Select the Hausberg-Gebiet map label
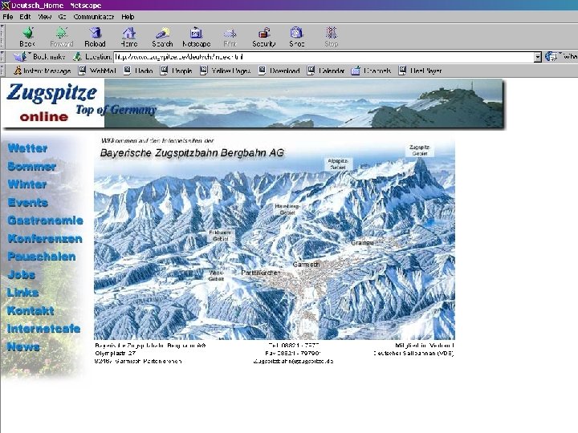Image resolution: width=578 pixels, height=433 pixels. point(287,209)
